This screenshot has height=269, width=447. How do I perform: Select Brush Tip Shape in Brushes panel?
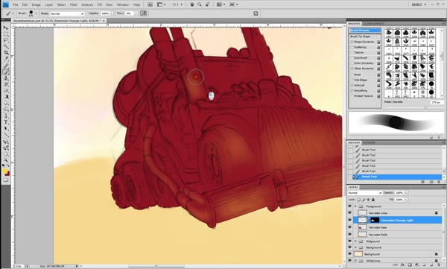coord(361,37)
